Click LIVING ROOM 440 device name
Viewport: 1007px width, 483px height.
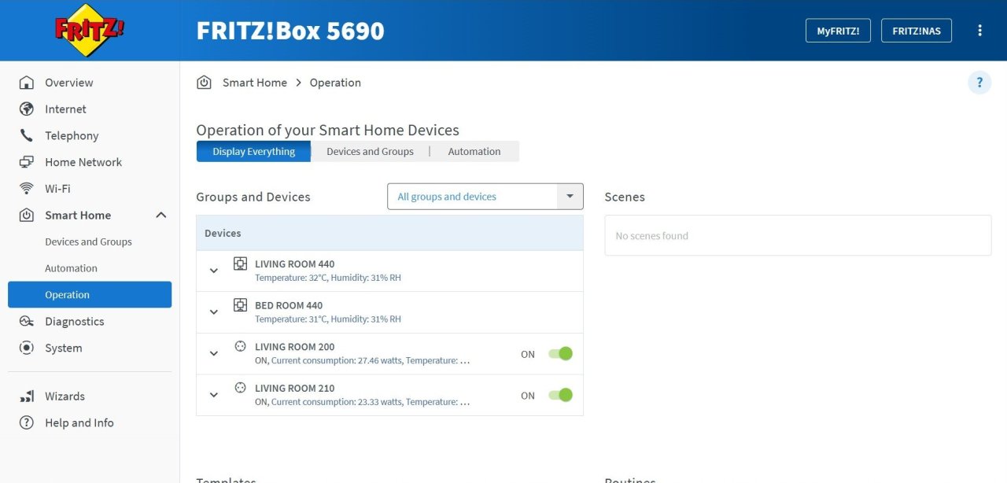[294, 264]
